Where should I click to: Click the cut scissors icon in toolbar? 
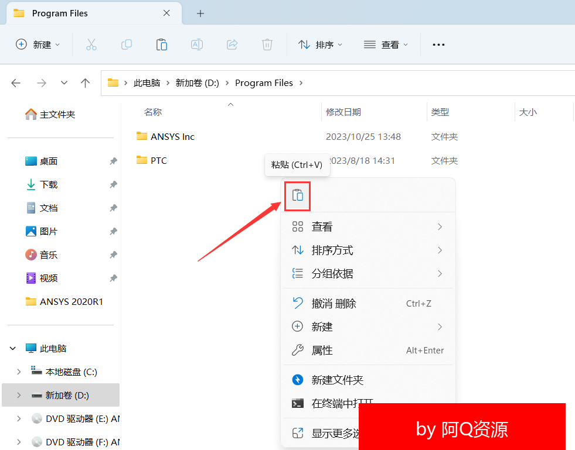click(91, 44)
